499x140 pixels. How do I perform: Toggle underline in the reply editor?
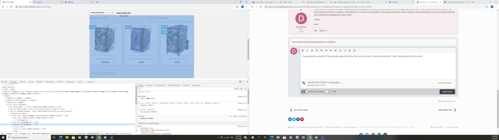tap(312, 51)
